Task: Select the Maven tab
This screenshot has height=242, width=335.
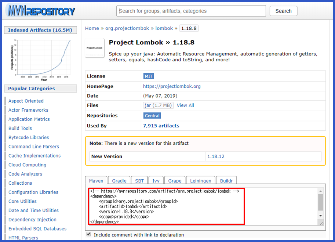Action: coord(96,180)
